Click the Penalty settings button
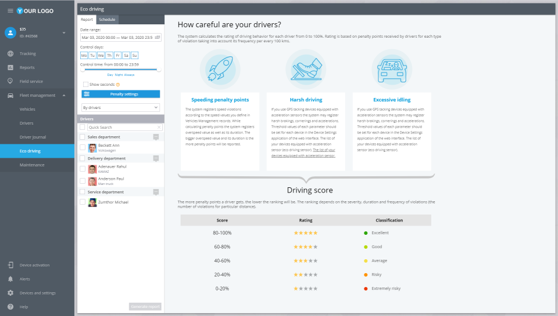 click(x=121, y=94)
